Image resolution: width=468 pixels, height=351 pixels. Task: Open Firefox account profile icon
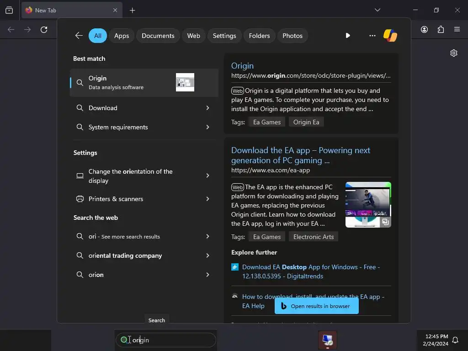(424, 29)
